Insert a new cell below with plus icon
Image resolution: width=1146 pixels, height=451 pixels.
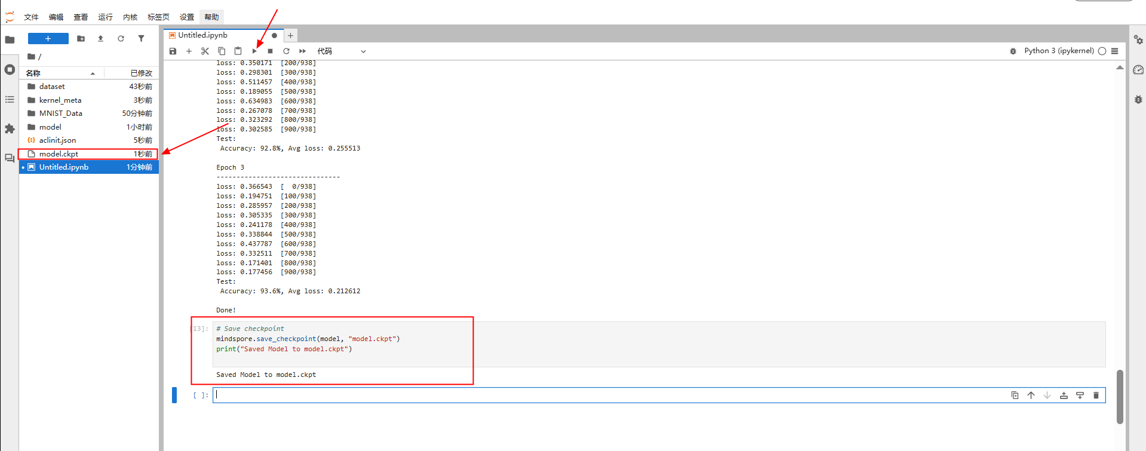click(x=189, y=51)
